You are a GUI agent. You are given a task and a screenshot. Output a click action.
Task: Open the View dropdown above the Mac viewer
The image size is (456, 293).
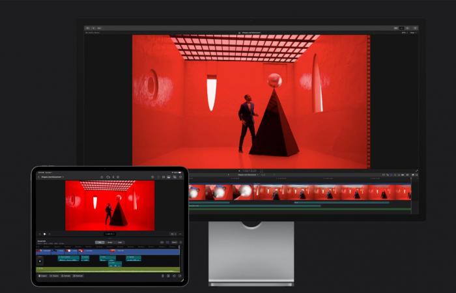point(412,33)
